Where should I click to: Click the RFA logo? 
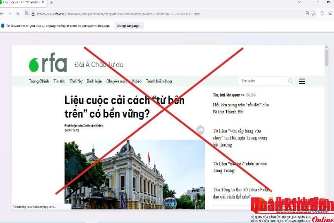(x=48, y=63)
